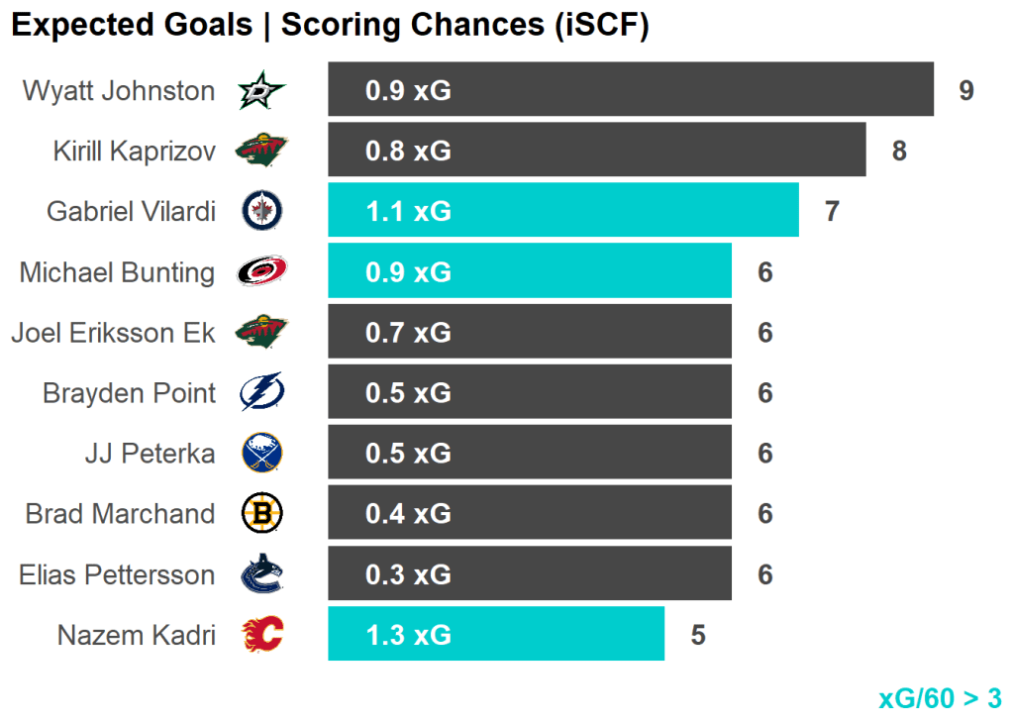Click the Minnesota Wild logo beside Joel Eriksson Ek
The height and width of the screenshot is (724, 1014).
tap(262, 332)
